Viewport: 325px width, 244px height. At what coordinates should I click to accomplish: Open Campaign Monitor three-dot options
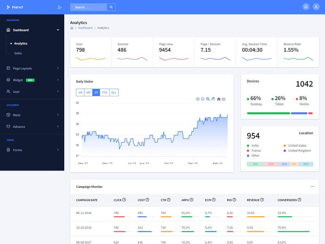pyautogui.click(x=312, y=187)
